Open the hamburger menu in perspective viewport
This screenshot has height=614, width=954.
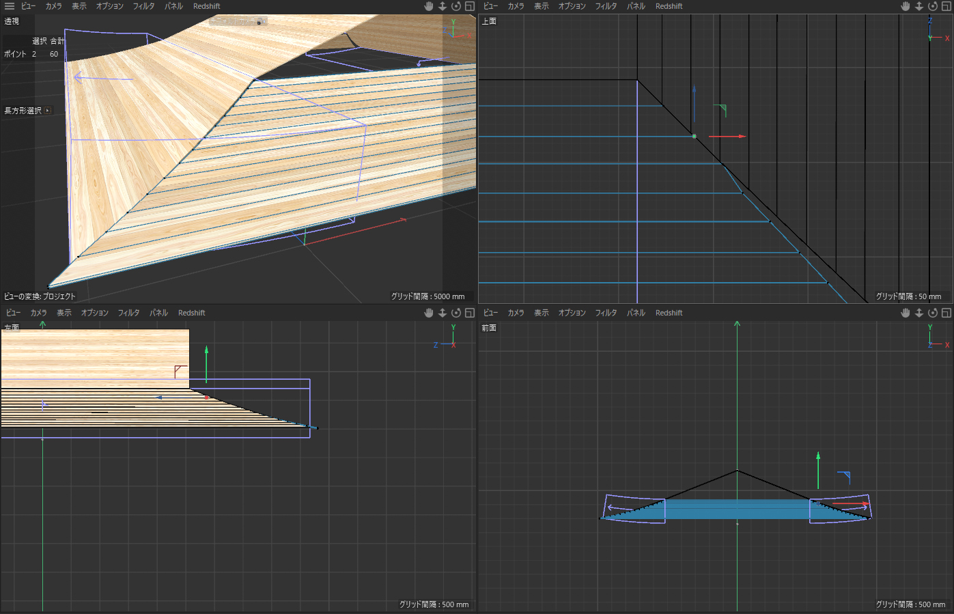tap(10, 6)
